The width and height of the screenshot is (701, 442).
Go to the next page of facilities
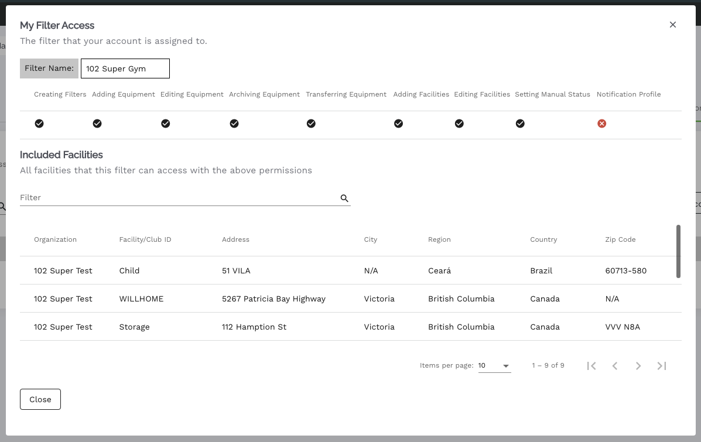pos(638,366)
